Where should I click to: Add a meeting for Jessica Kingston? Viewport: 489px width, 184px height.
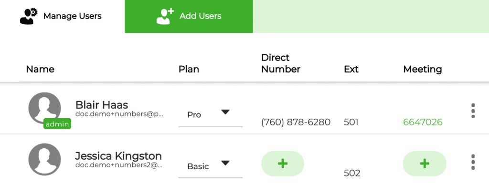425,164
